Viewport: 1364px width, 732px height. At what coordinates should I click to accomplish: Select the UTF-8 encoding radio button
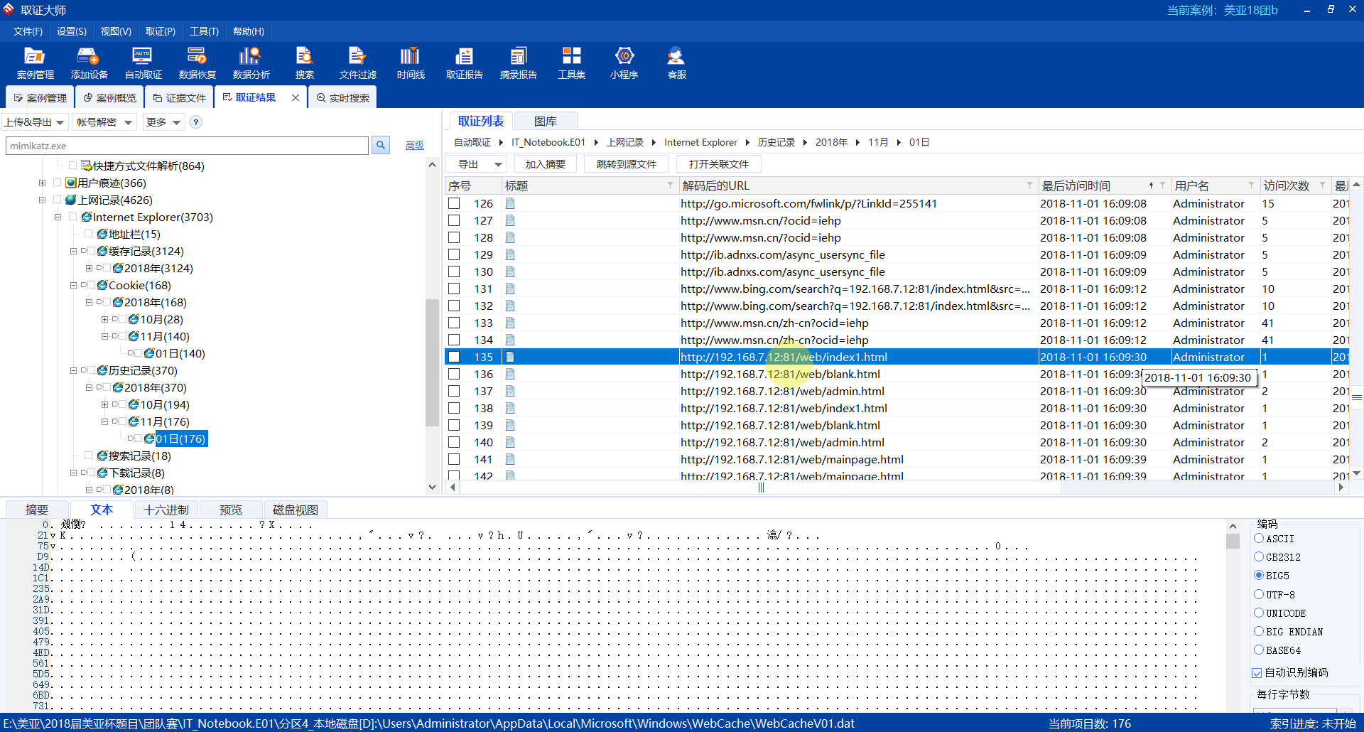tap(1259, 594)
